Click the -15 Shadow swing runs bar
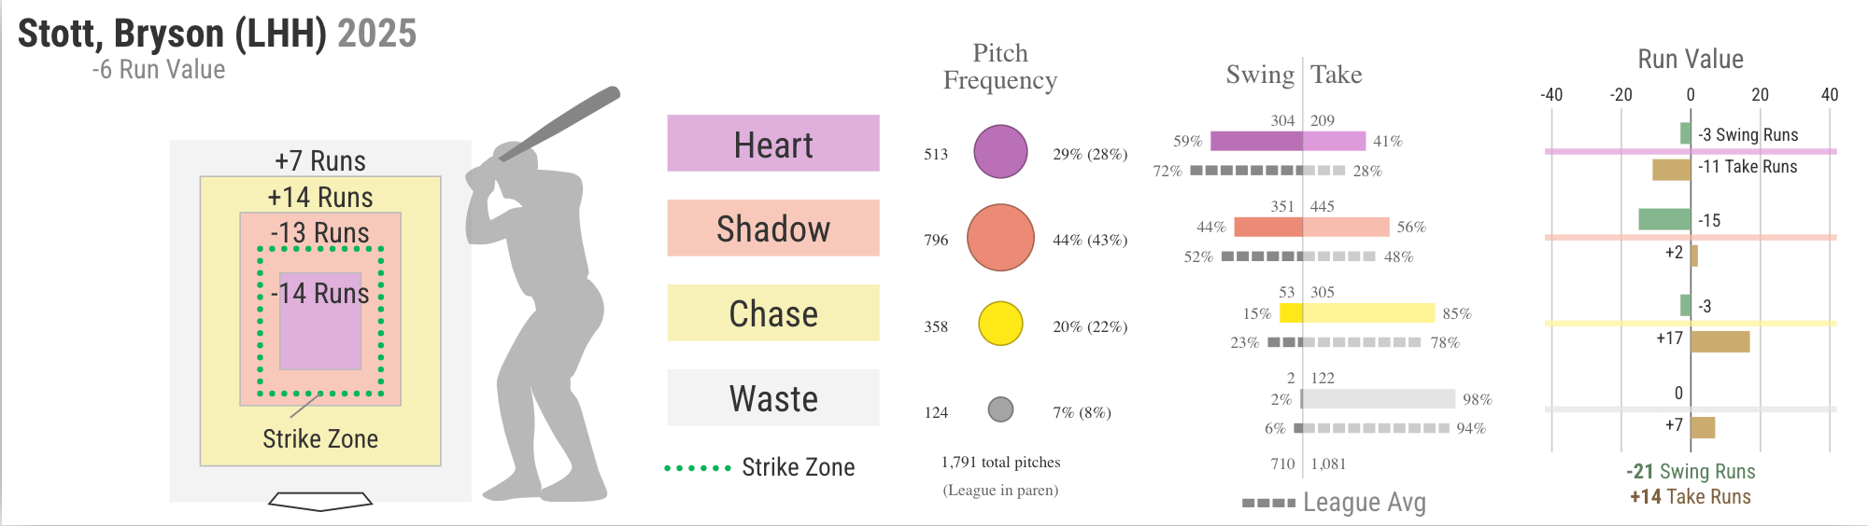 pyautogui.click(x=1664, y=219)
